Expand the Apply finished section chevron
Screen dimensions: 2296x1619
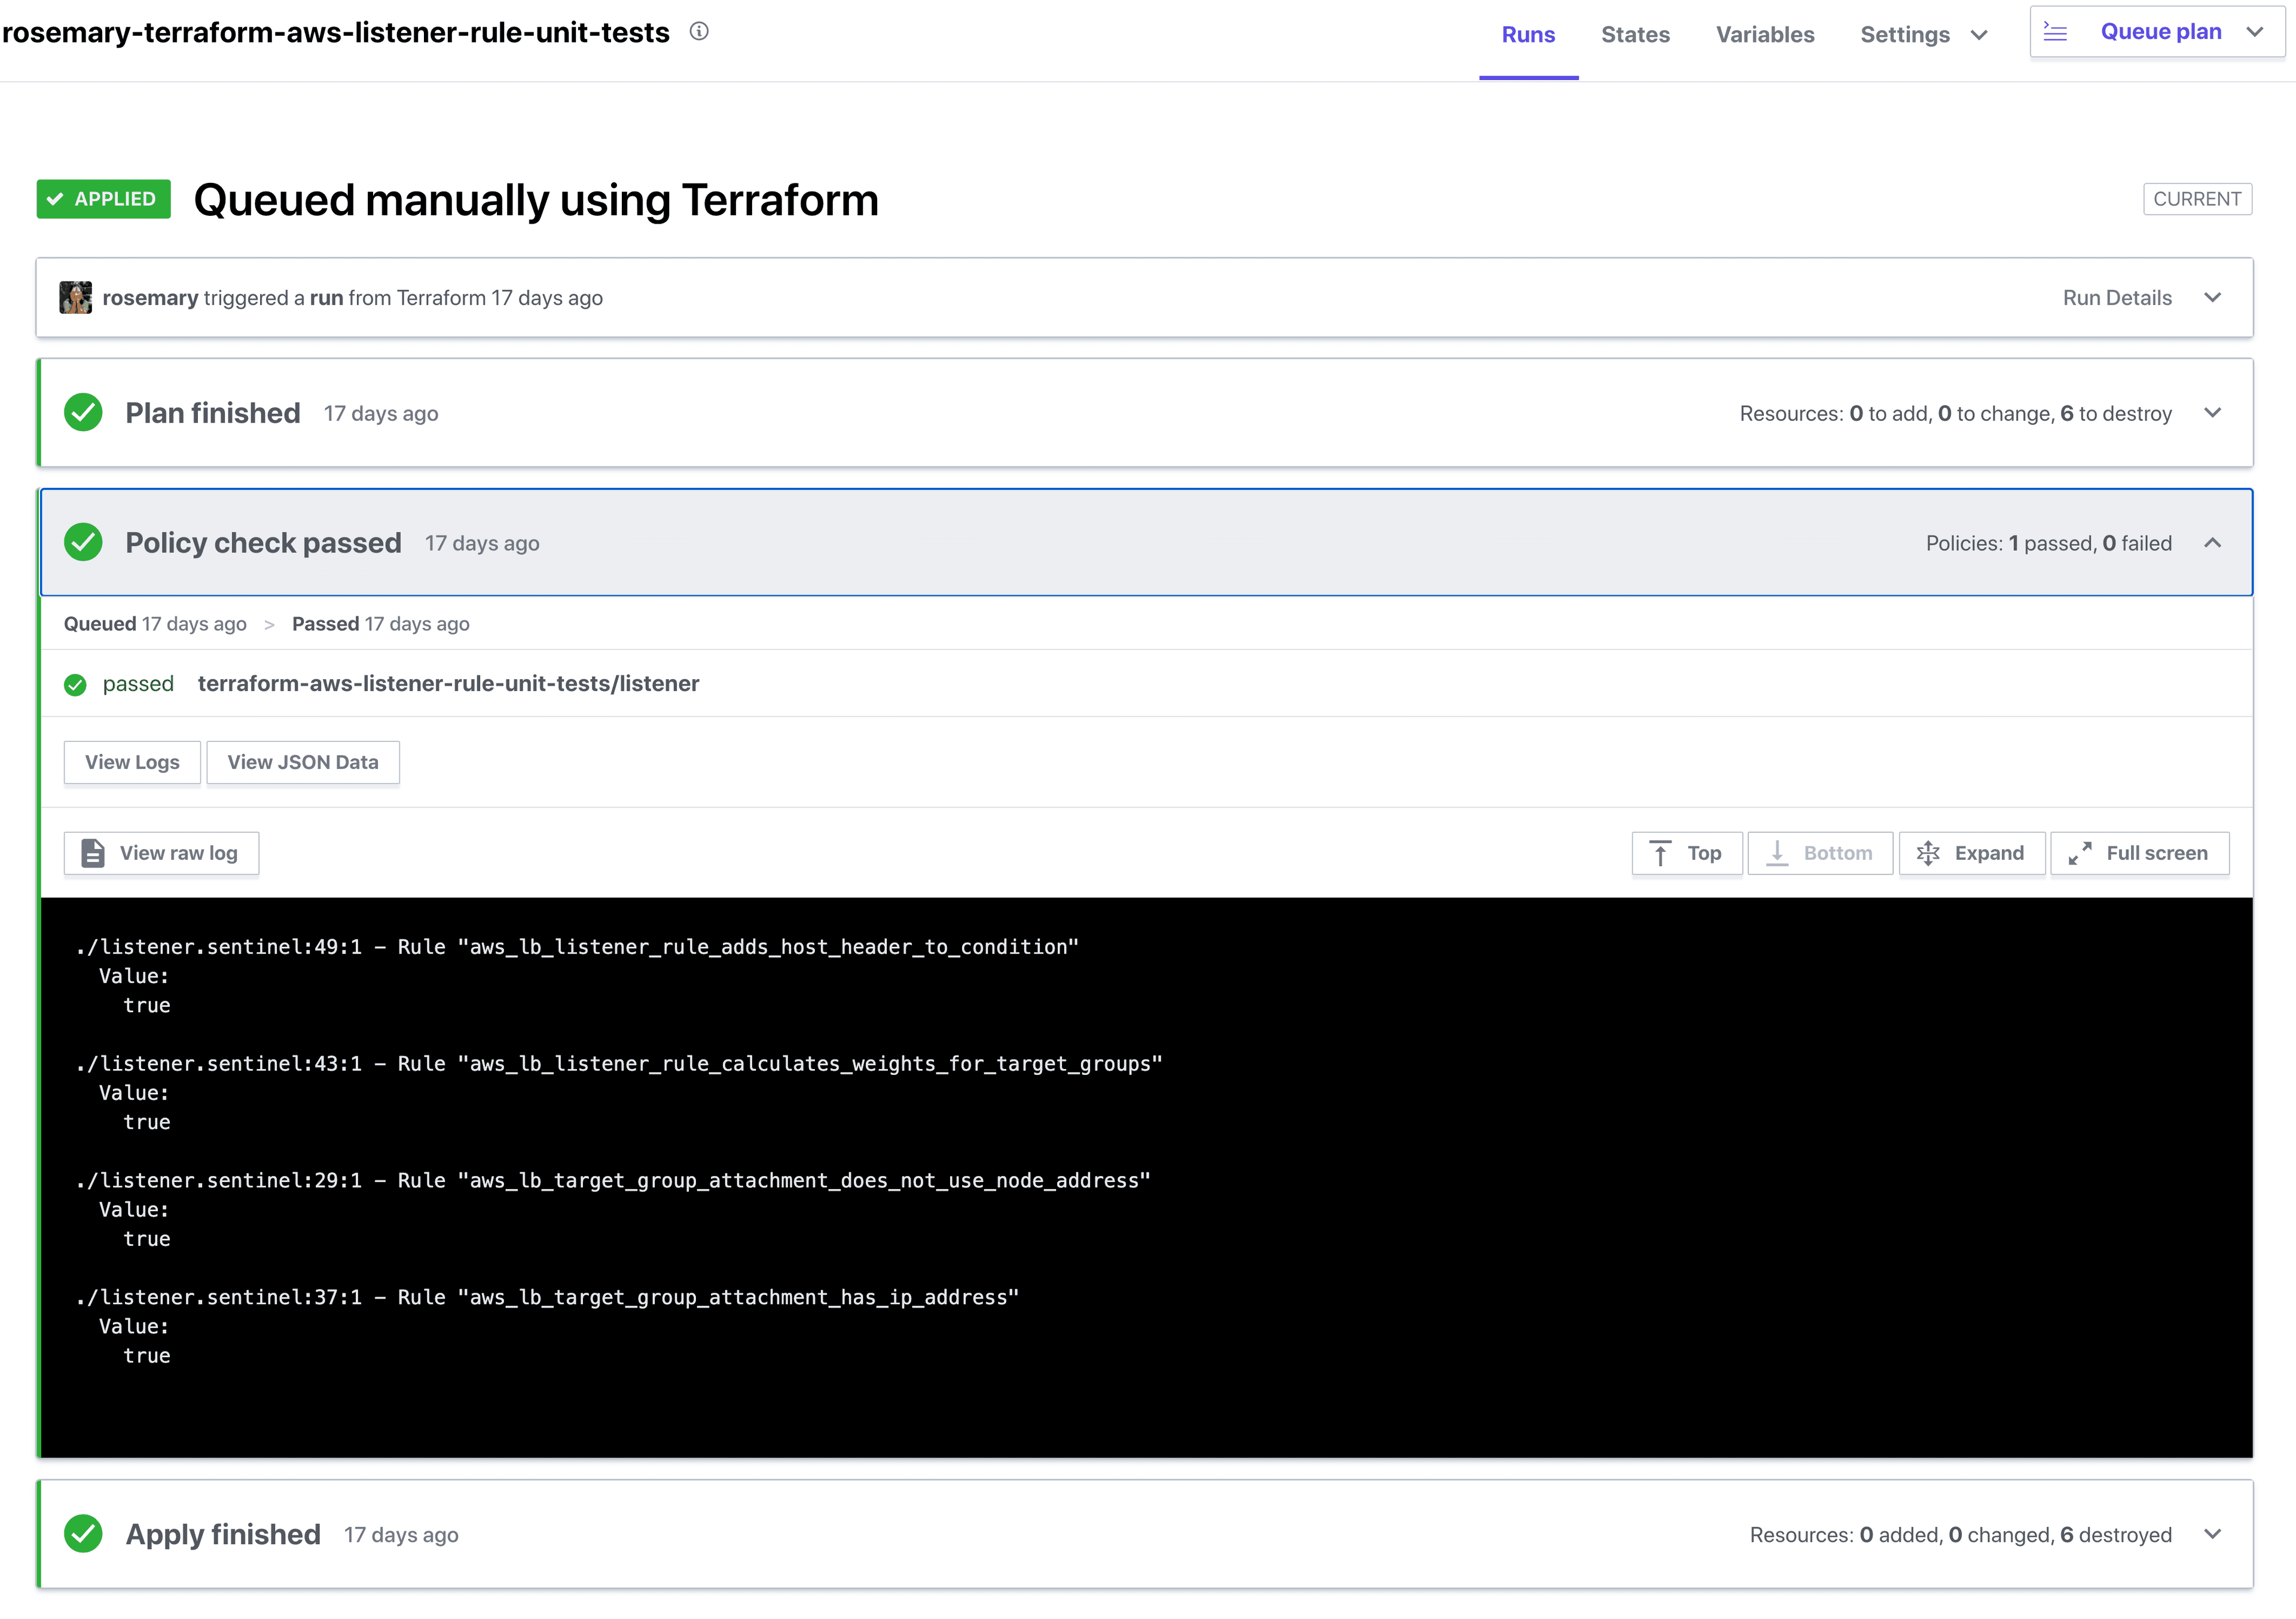(x=2213, y=1534)
